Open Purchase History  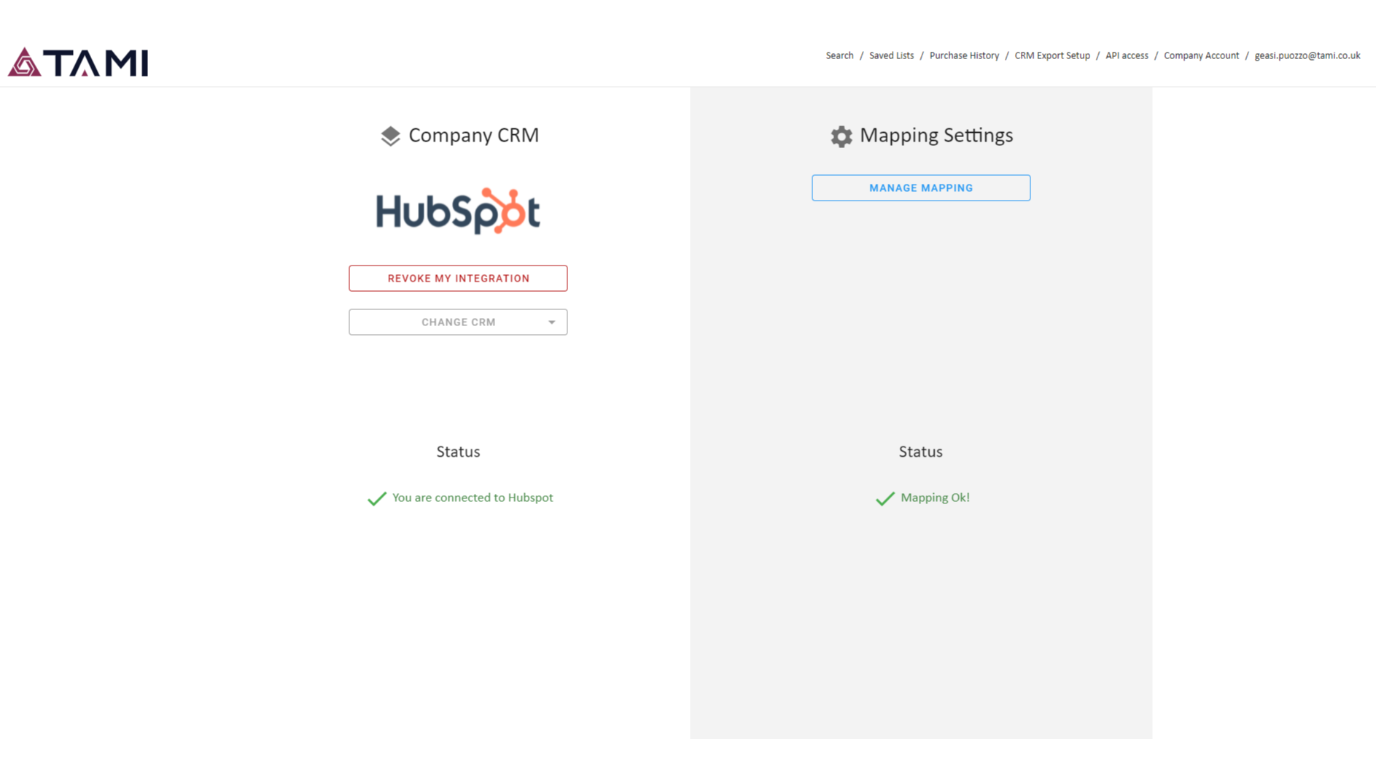point(964,55)
